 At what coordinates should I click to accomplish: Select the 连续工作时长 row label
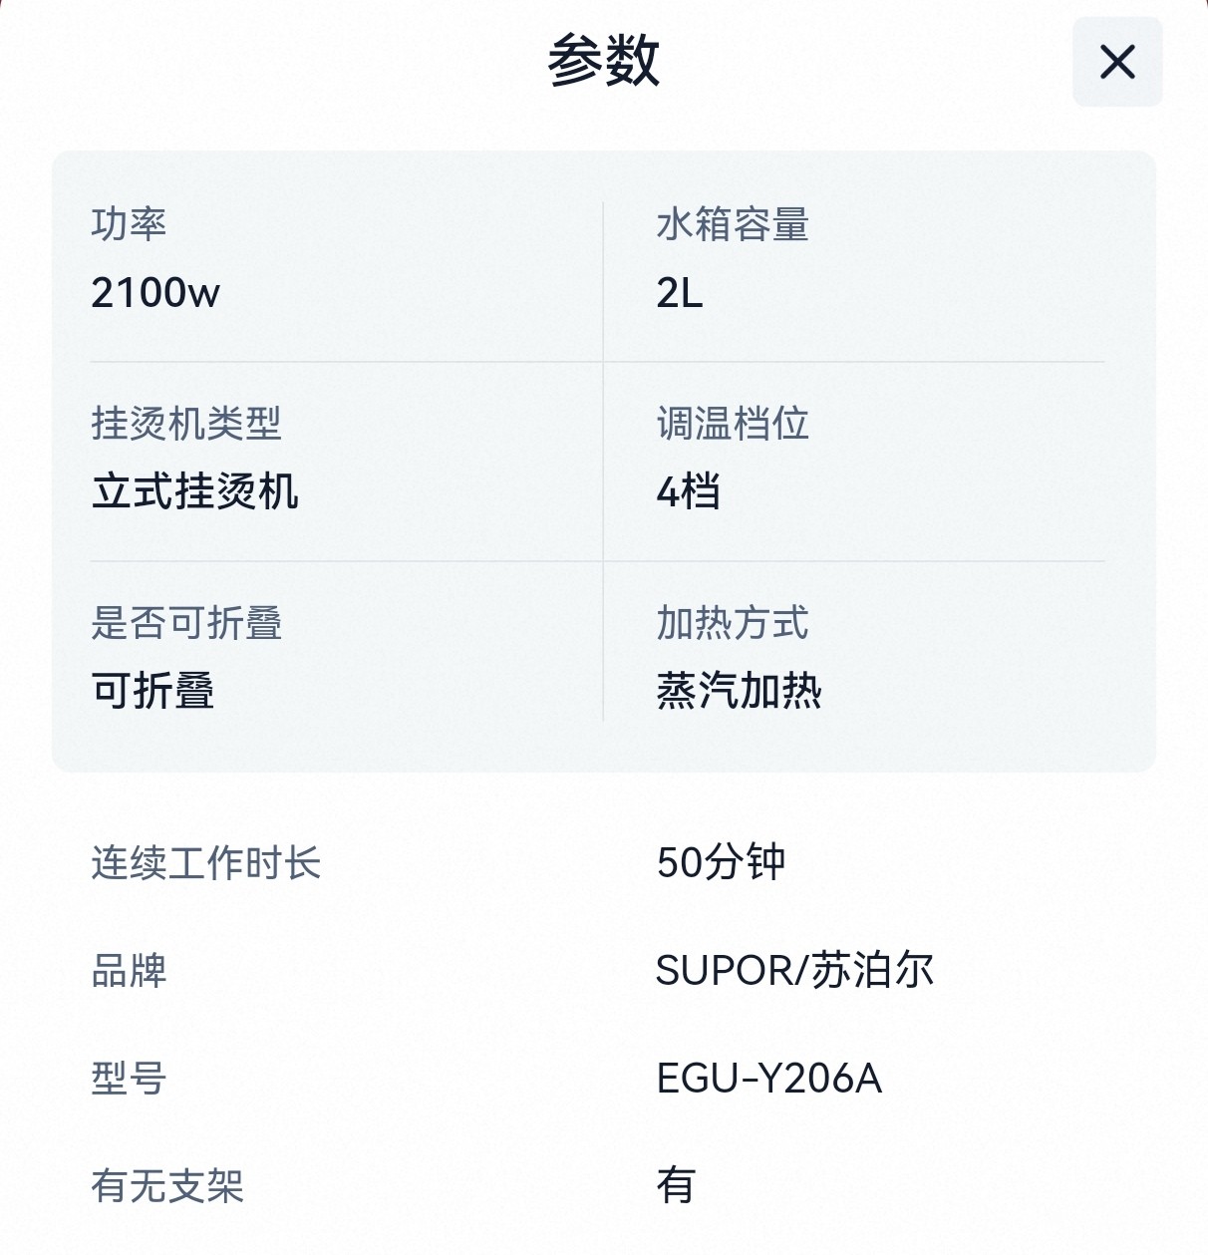206,863
